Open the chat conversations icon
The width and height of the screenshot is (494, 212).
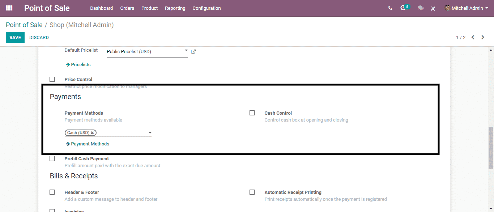[x=420, y=8]
